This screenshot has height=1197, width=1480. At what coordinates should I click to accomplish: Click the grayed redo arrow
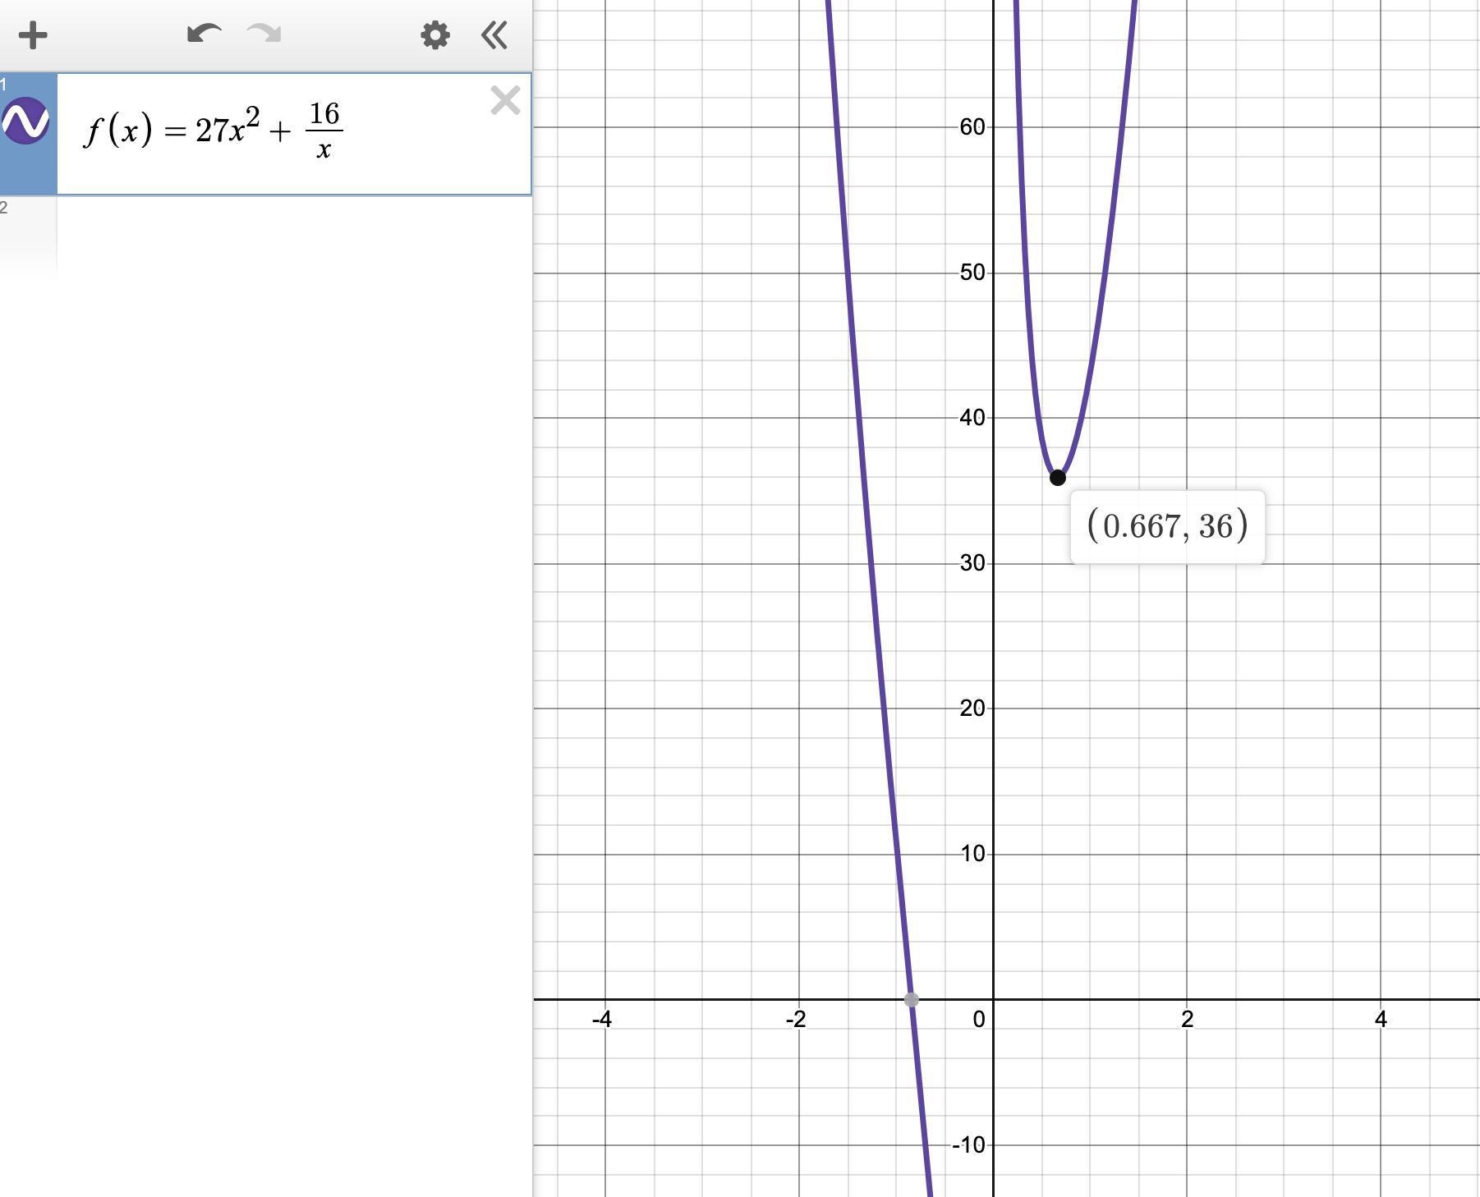pos(264,34)
